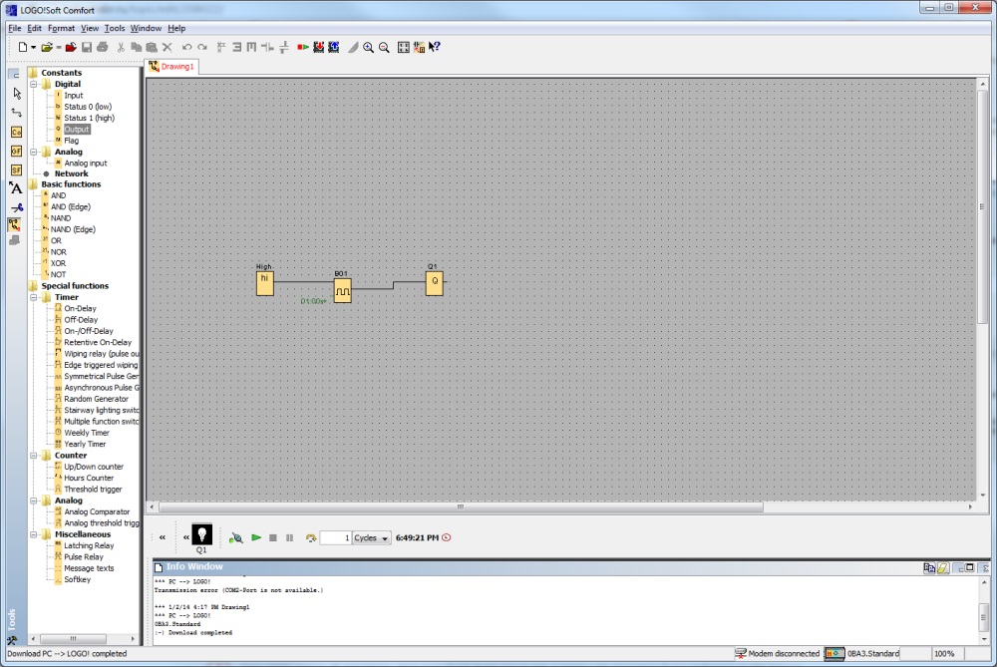Viewport: 997px width, 667px height.
Task: Collapse the Miscellaneous folder
Action: [x=34, y=534]
